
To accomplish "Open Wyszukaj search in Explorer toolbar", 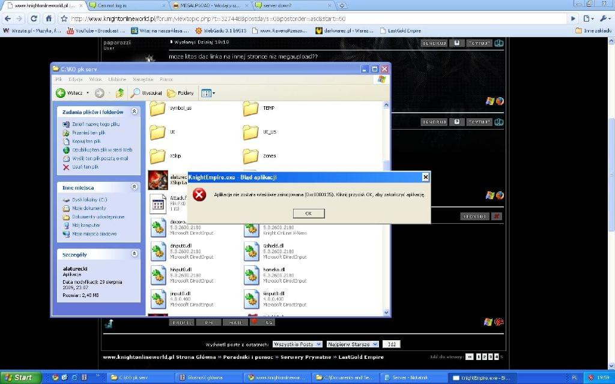I will pos(147,93).
